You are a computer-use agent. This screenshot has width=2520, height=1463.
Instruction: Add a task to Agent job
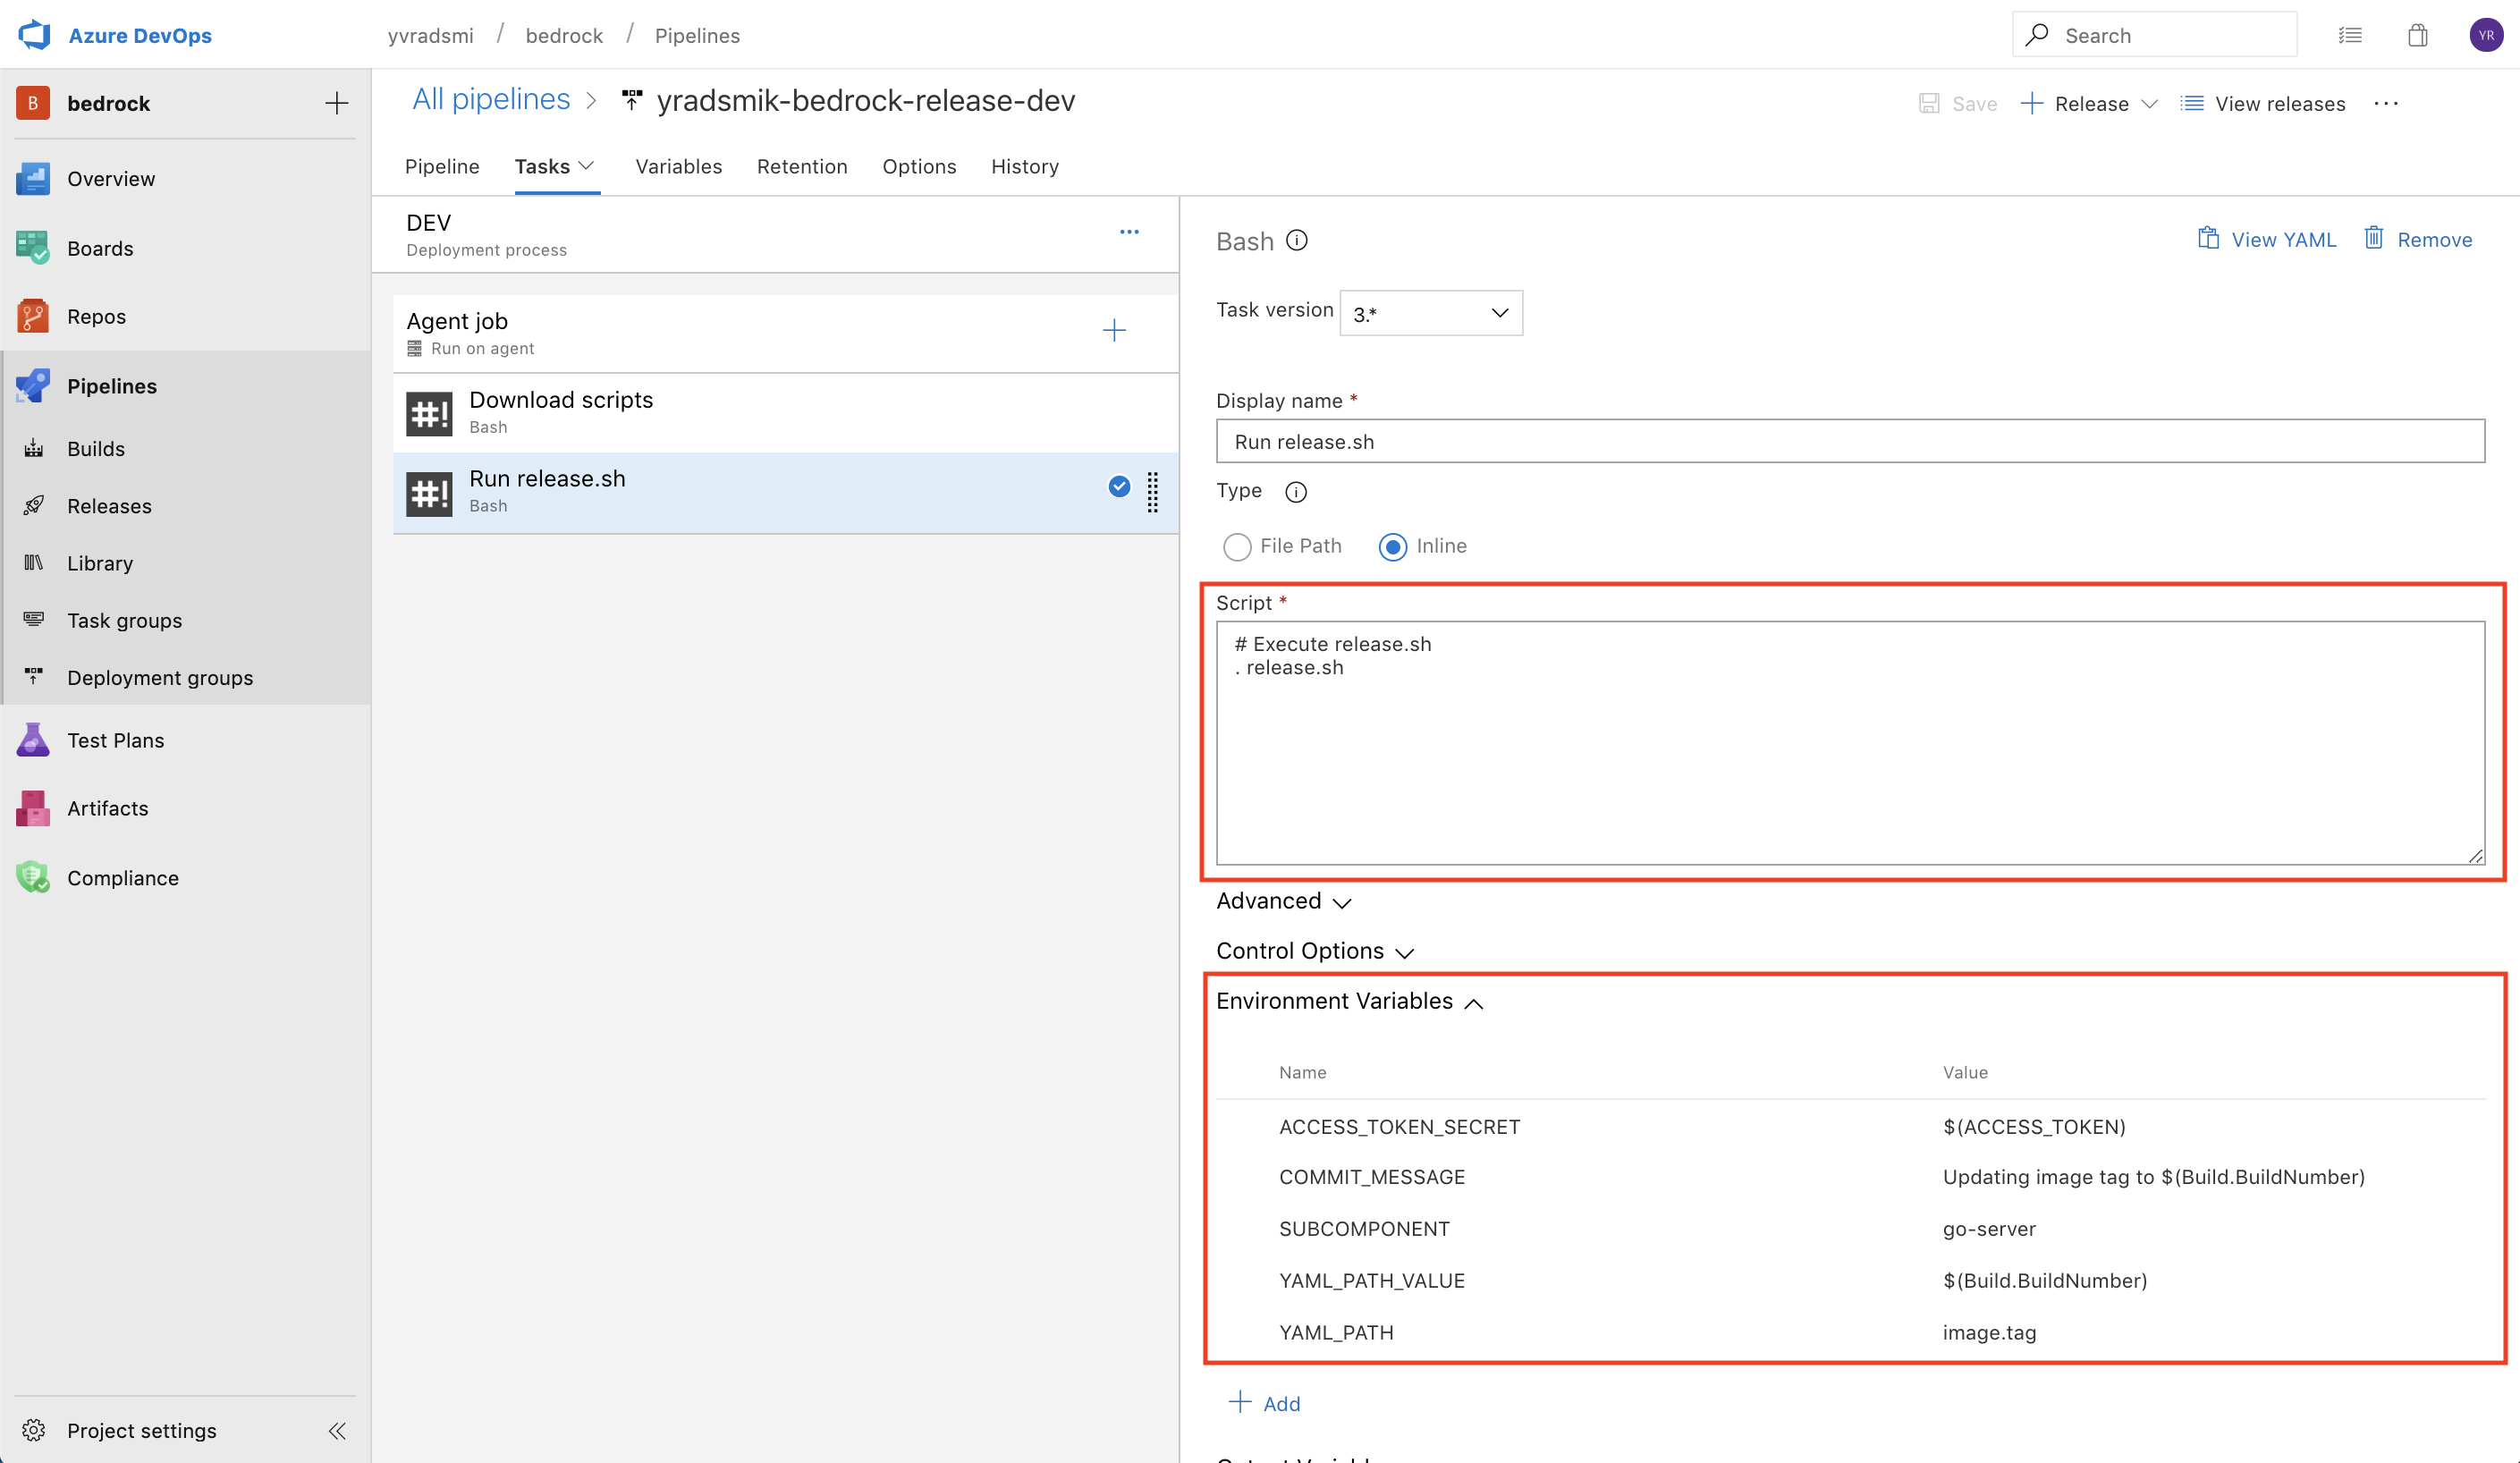coord(1114,330)
